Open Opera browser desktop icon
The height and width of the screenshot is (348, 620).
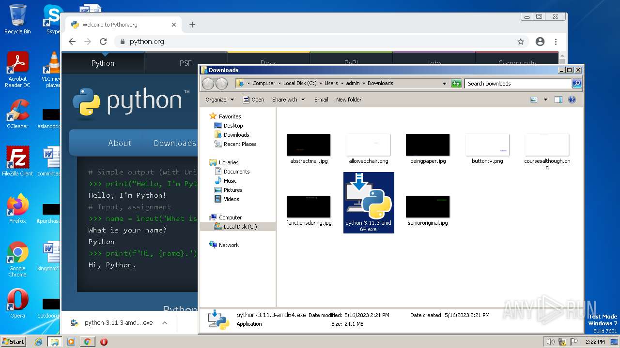point(17,304)
